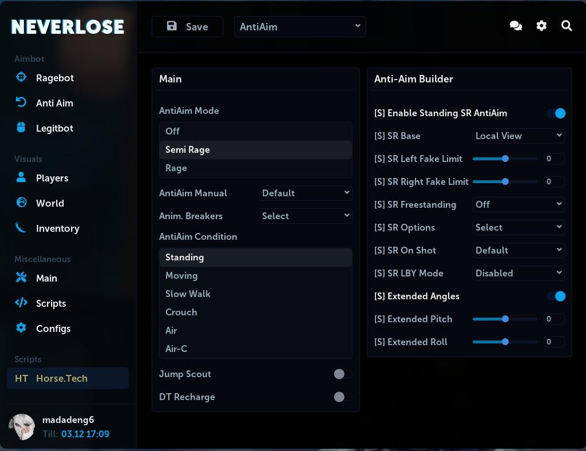Open the AntiAim section dropdown at top
Screen dimensions: 586x451
point(300,27)
